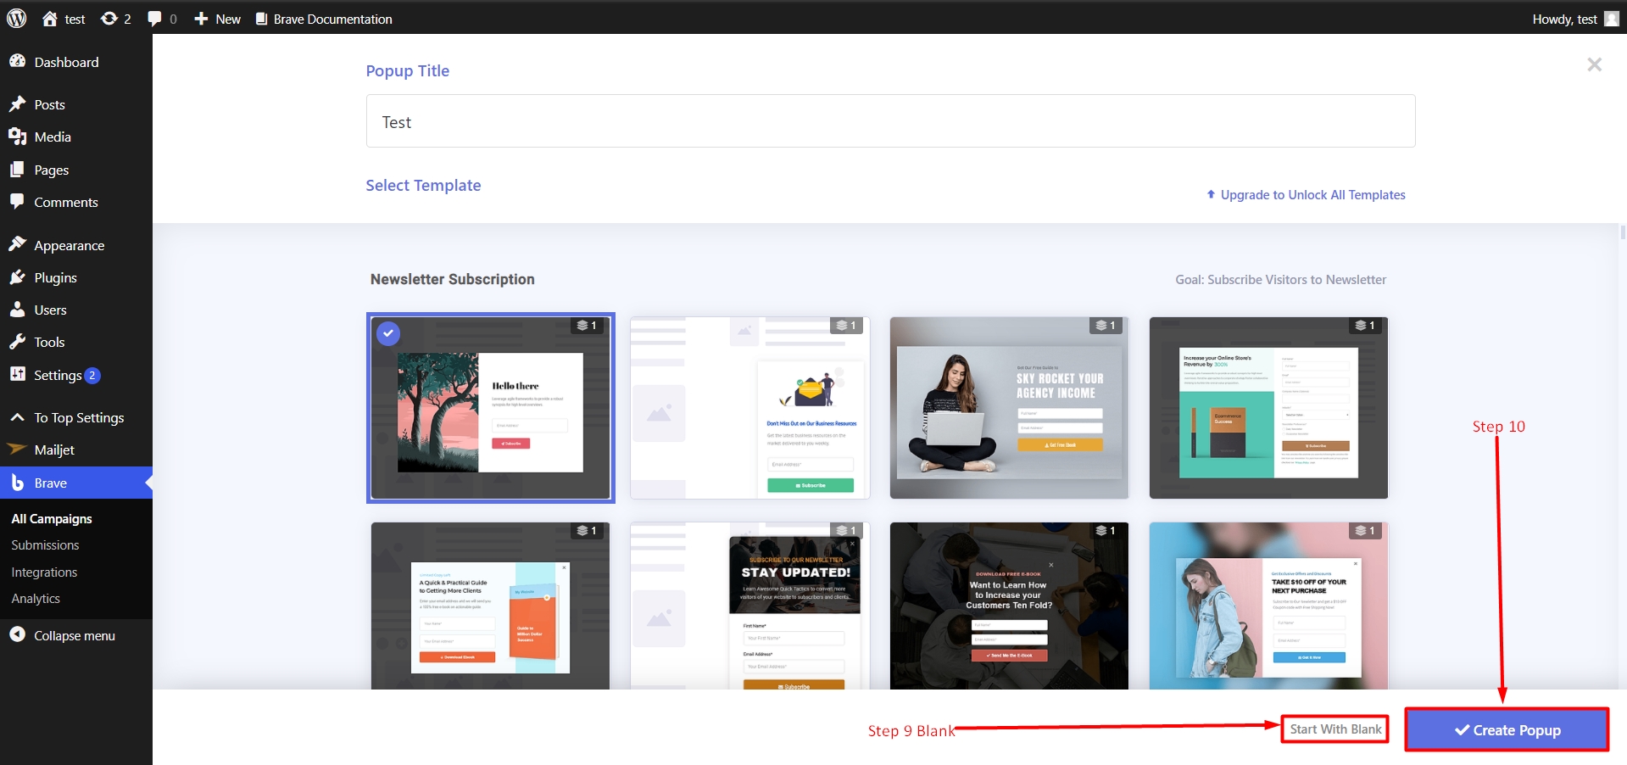Open the Brave Documentation book icon
1627x765 pixels.
pyautogui.click(x=261, y=19)
